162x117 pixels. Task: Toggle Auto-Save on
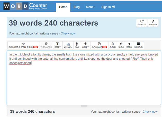tap(99, 45)
